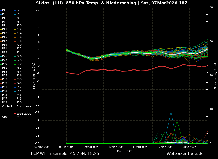Select the 08Mar 00z date tick

(66, 147)
